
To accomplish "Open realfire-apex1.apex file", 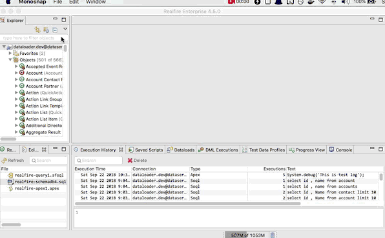I will pos(37,188).
